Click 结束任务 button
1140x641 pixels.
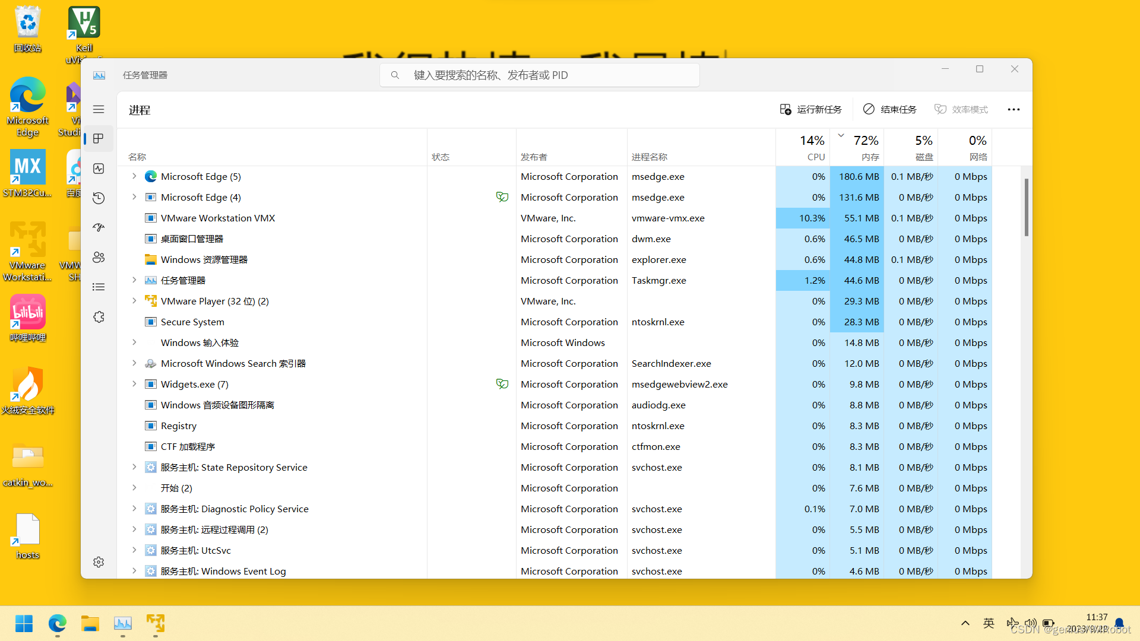point(889,109)
